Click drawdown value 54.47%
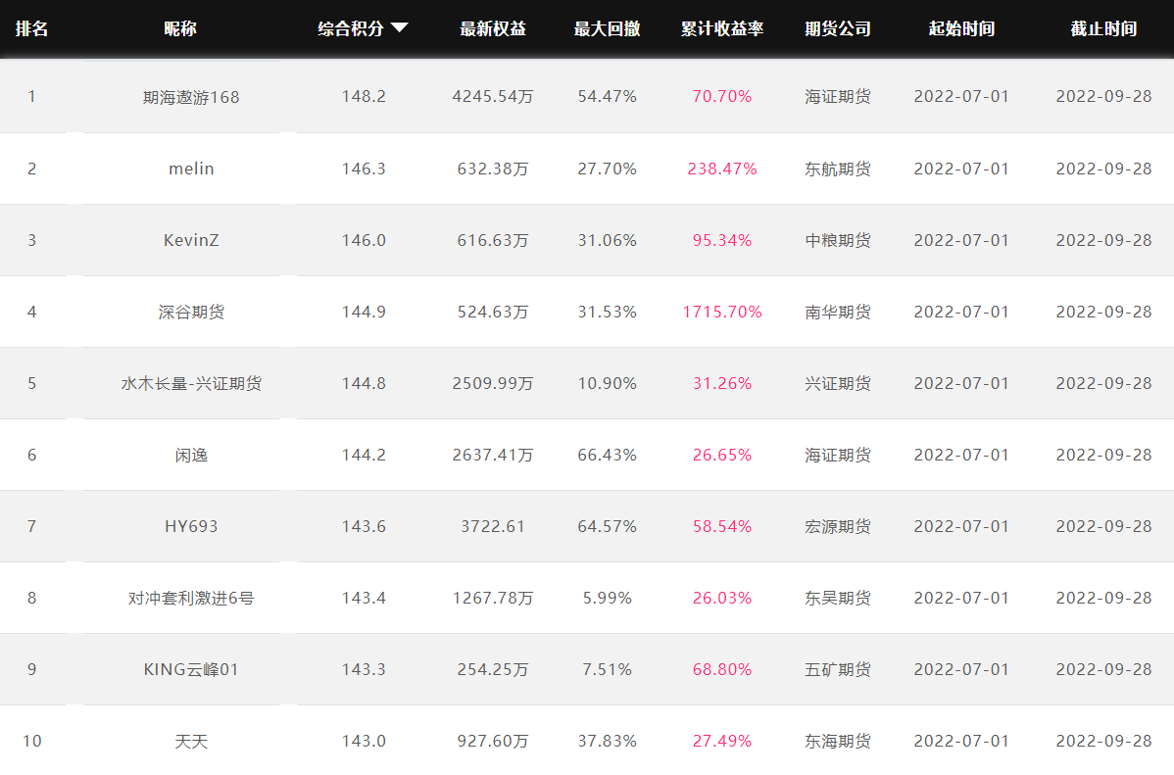The height and width of the screenshot is (775, 1174). [x=608, y=97]
